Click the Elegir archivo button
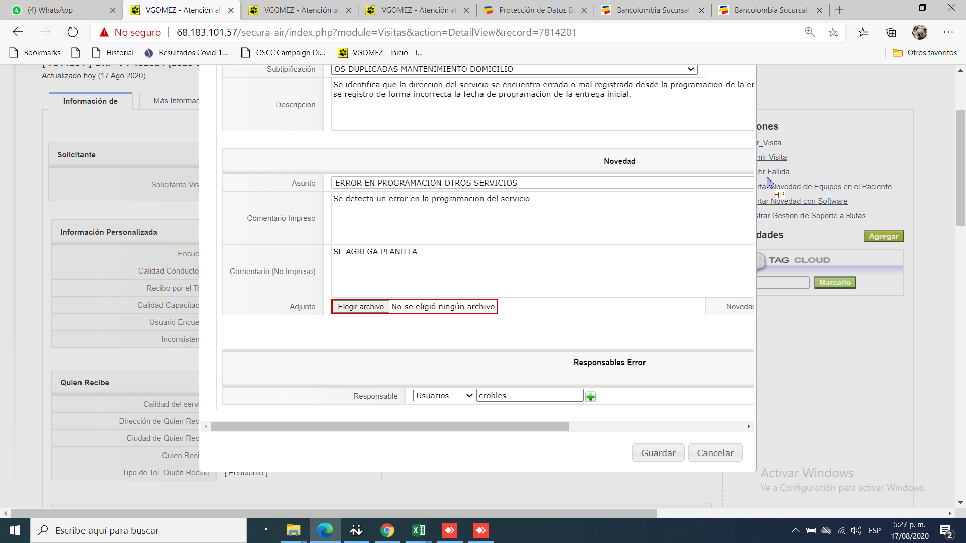The width and height of the screenshot is (966, 543). [x=361, y=307]
